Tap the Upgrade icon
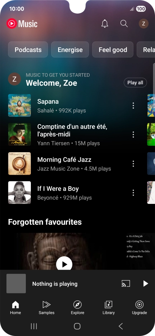The image size is (155, 336). tap(139, 308)
